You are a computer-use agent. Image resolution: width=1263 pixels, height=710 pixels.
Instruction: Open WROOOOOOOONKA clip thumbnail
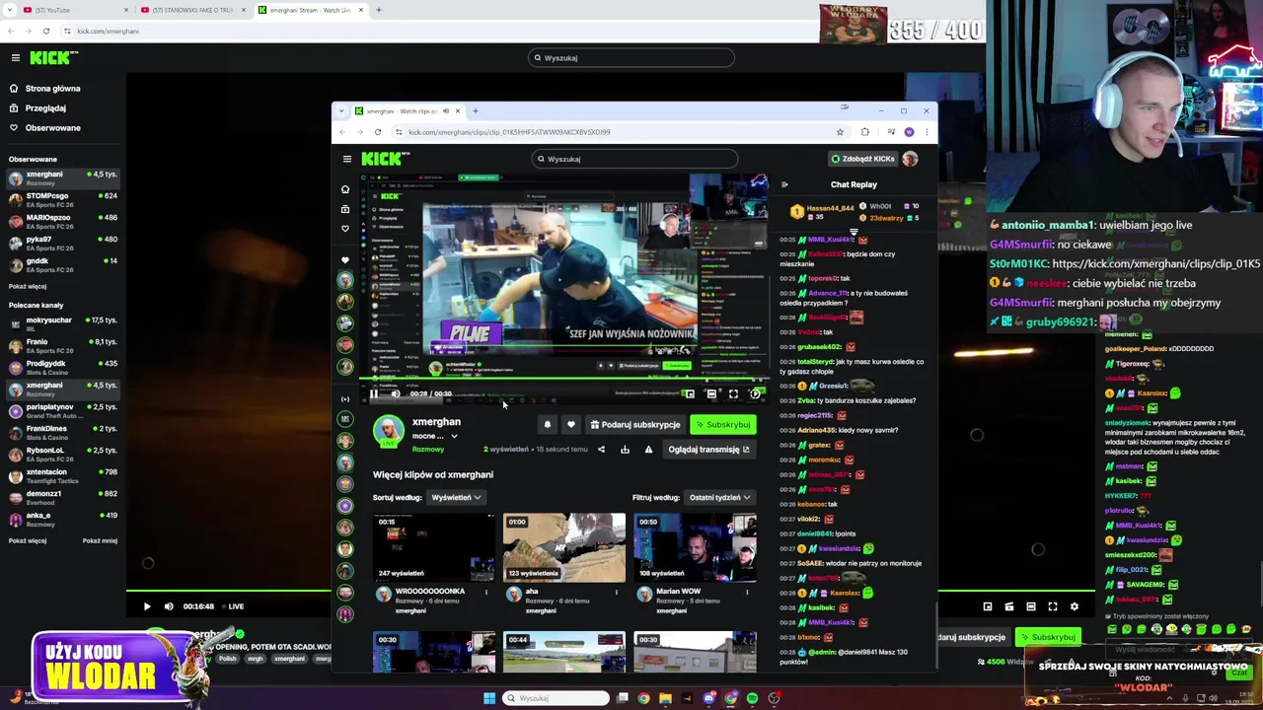(x=434, y=548)
